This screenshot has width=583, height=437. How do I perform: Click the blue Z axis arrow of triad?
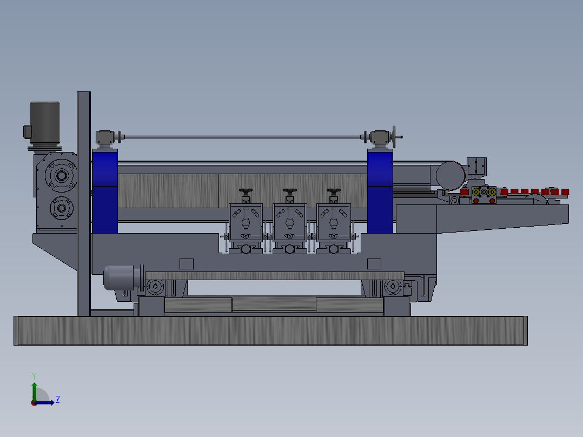point(45,402)
